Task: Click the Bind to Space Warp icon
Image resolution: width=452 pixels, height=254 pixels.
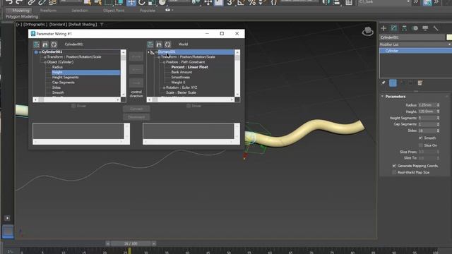Action: coord(52,3)
